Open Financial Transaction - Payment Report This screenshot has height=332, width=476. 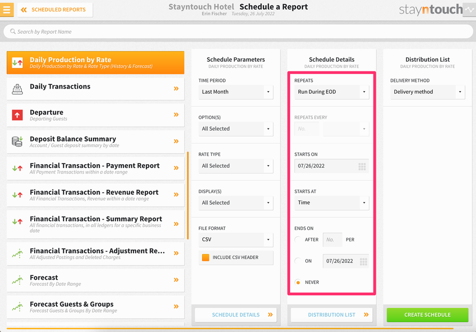click(95, 168)
